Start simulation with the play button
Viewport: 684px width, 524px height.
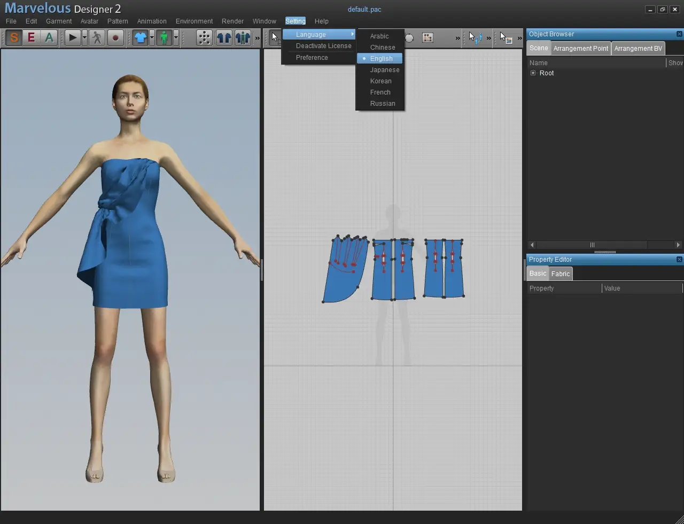(x=73, y=37)
